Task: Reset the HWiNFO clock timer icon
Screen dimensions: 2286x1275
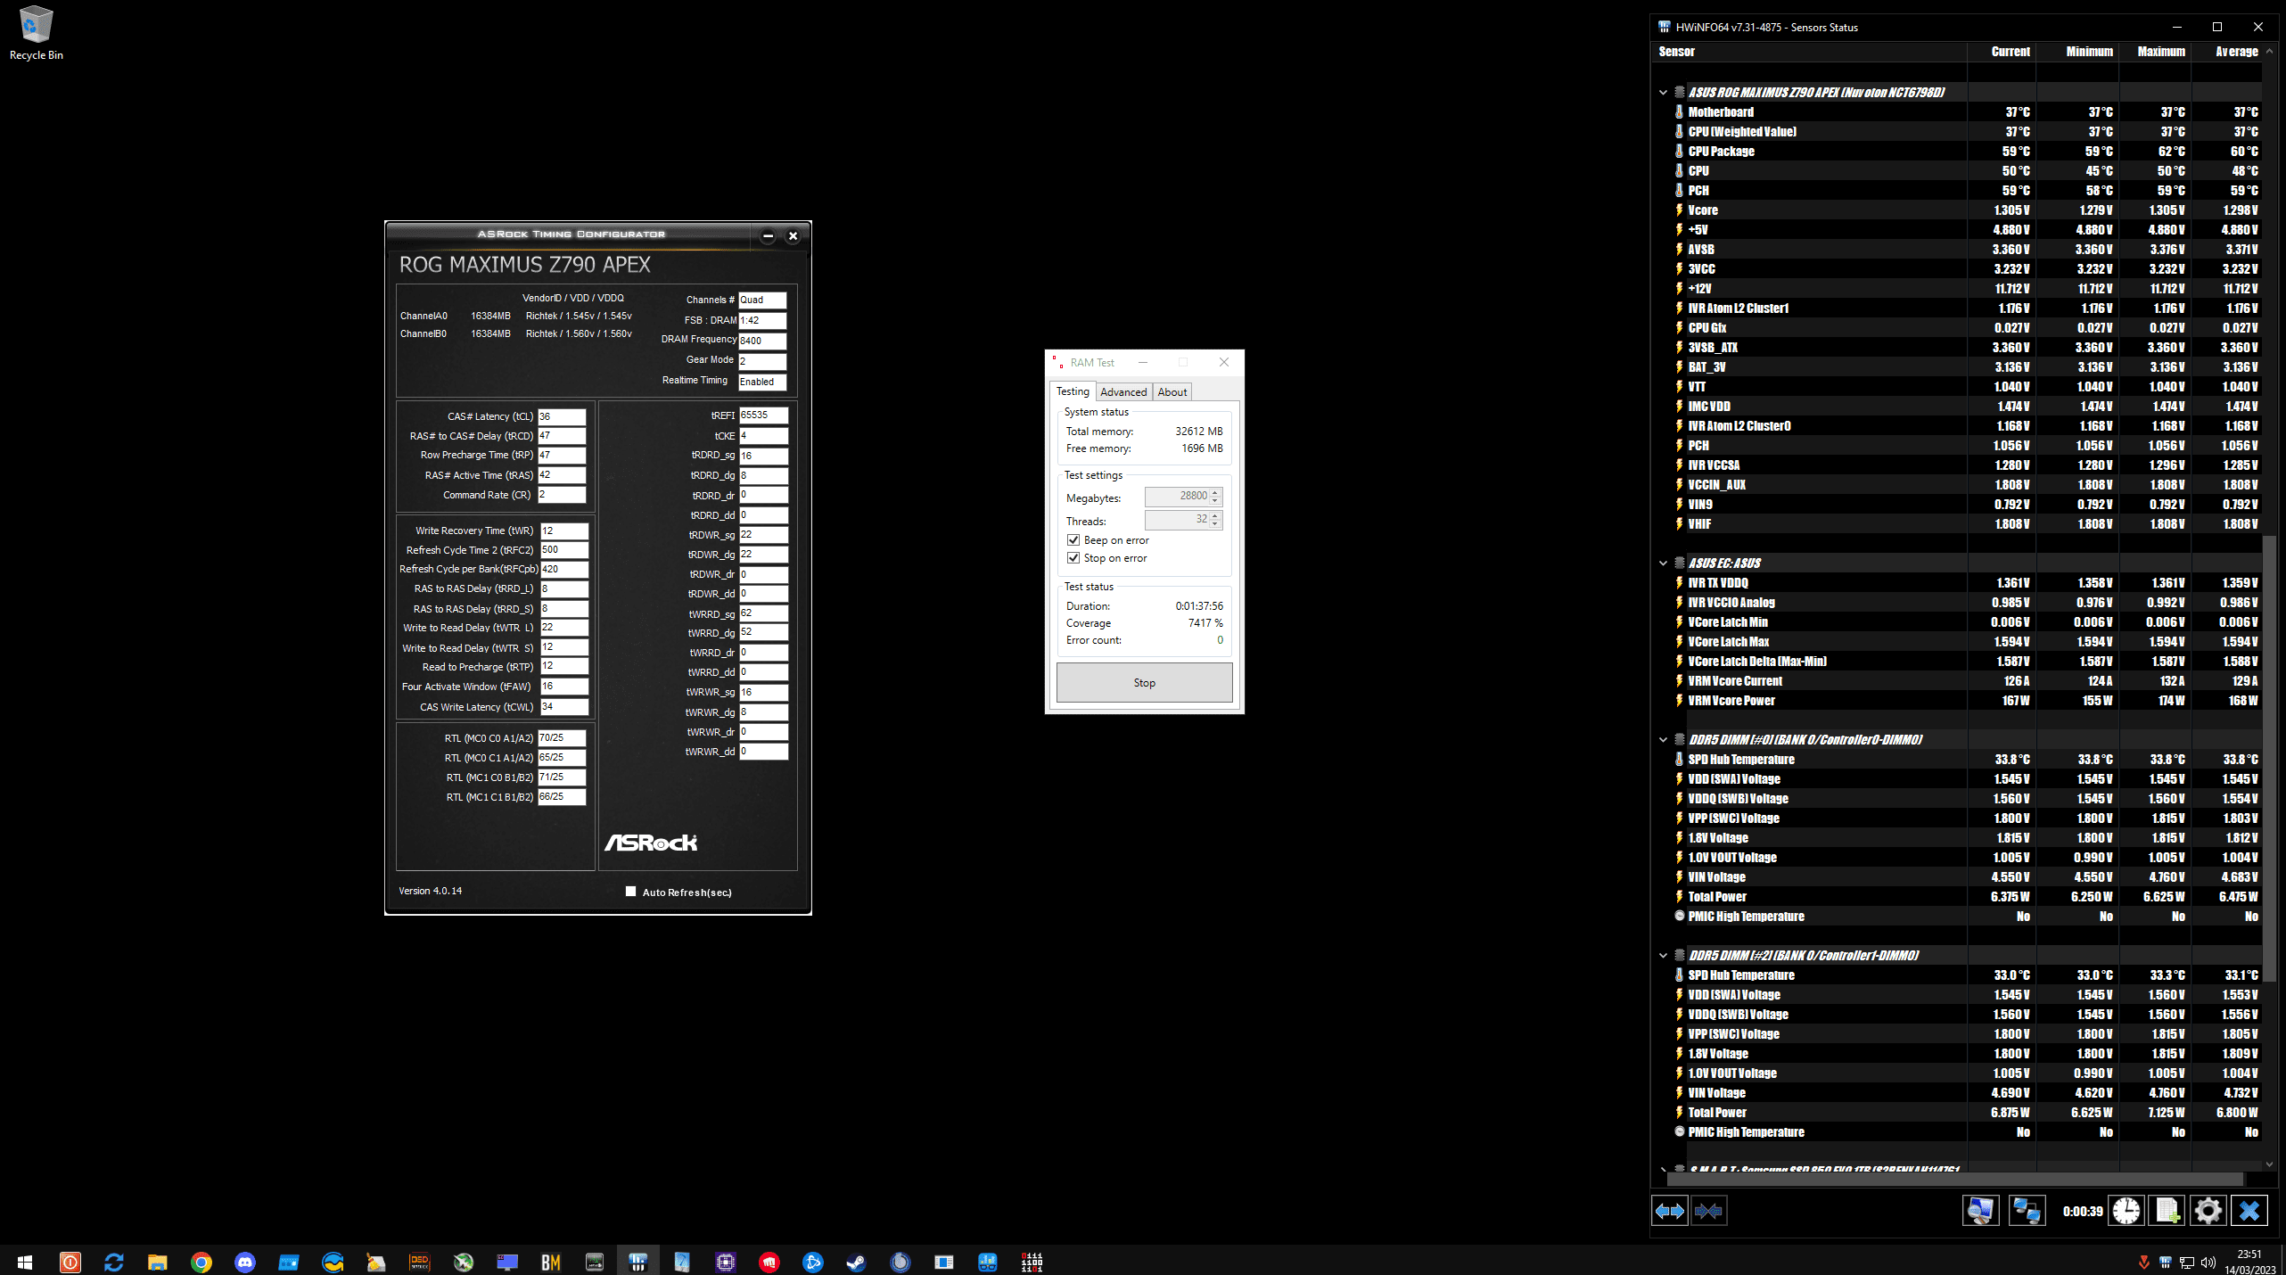Action: [x=2126, y=1211]
